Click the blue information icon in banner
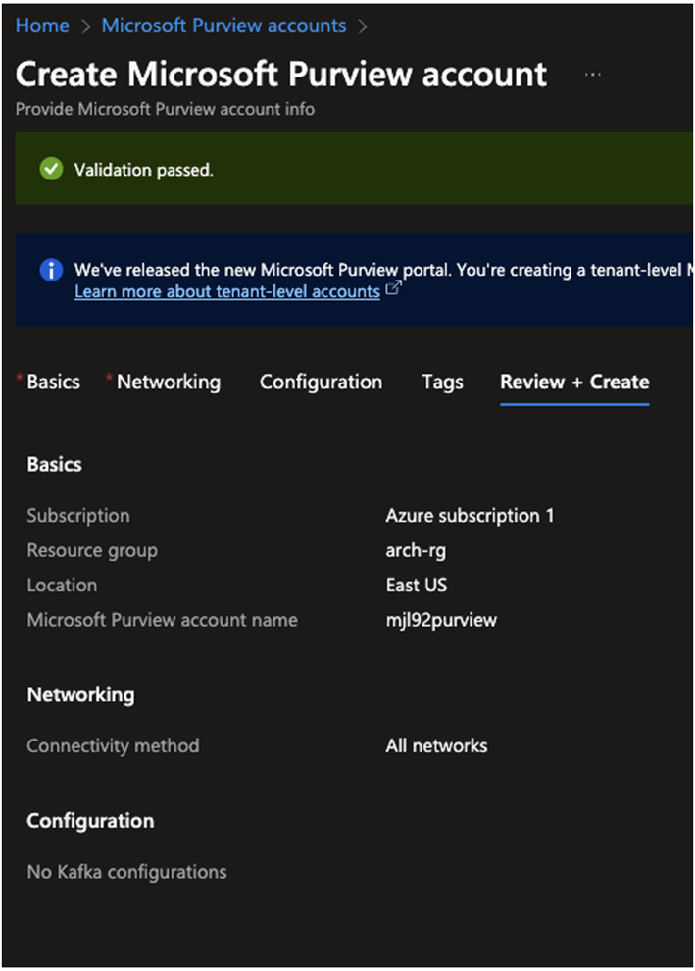This screenshot has width=695, height=971. click(x=51, y=270)
